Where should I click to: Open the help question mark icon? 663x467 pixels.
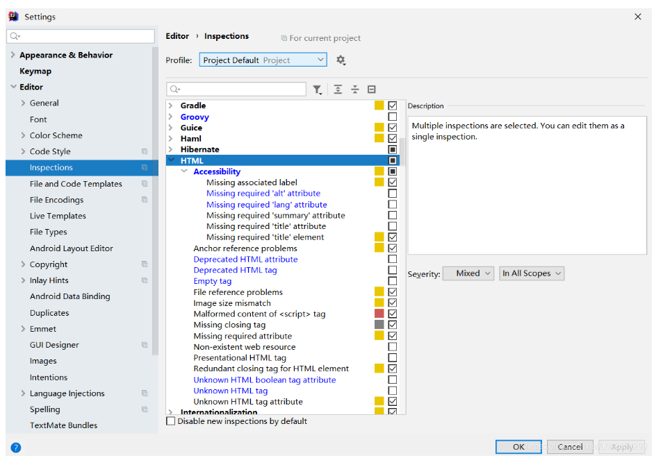click(x=16, y=448)
